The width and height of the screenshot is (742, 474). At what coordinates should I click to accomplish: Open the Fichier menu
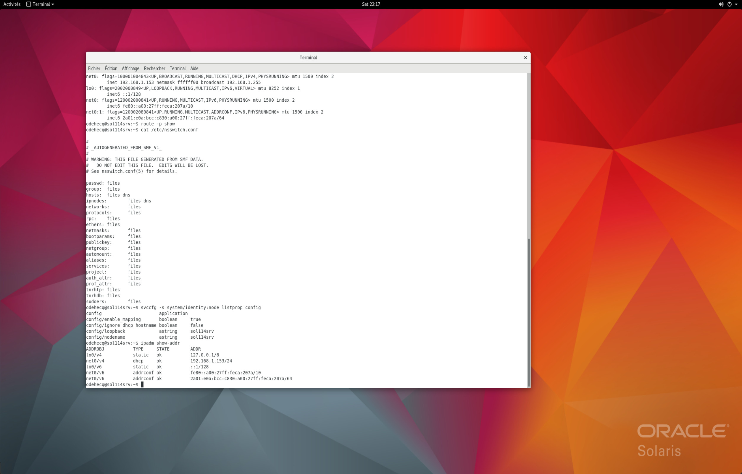tap(94, 68)
